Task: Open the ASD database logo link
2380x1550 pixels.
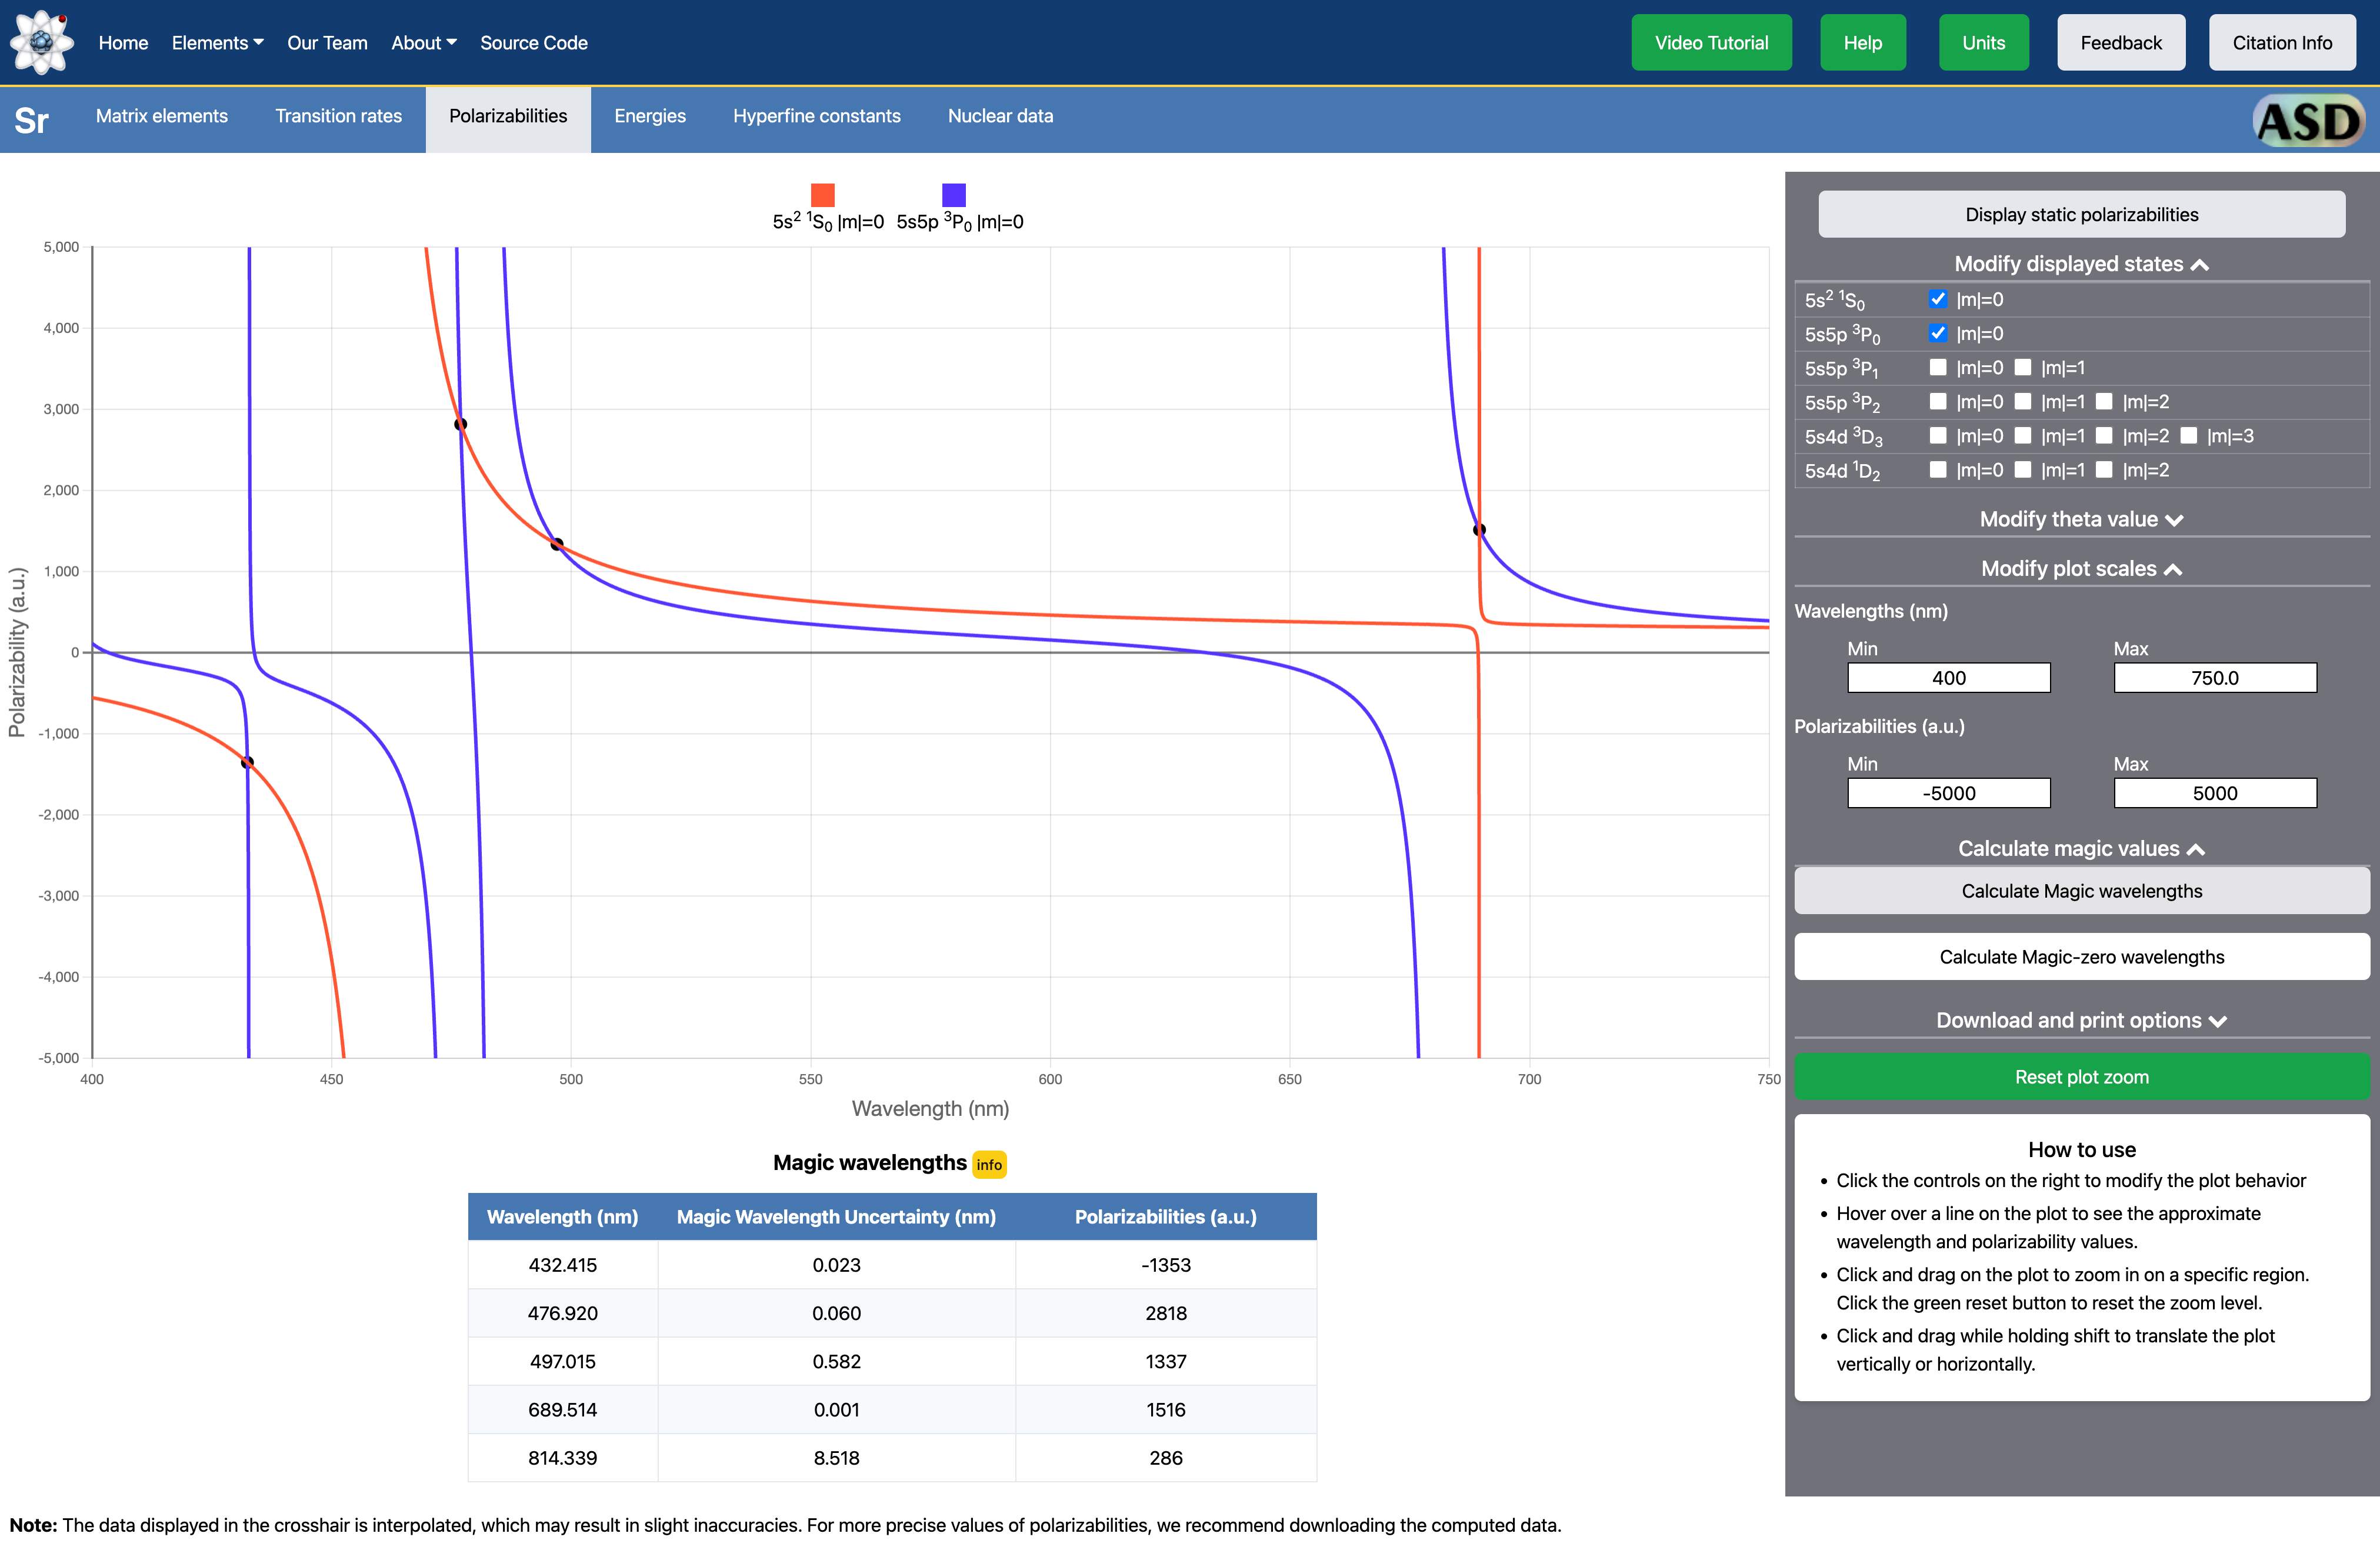Action: 2309,121
